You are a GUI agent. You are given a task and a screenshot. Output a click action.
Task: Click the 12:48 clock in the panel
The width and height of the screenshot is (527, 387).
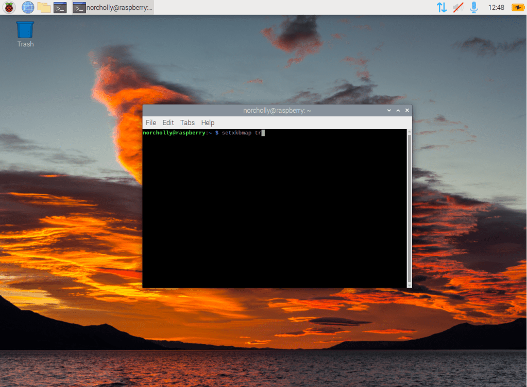[x=496, y=7]
